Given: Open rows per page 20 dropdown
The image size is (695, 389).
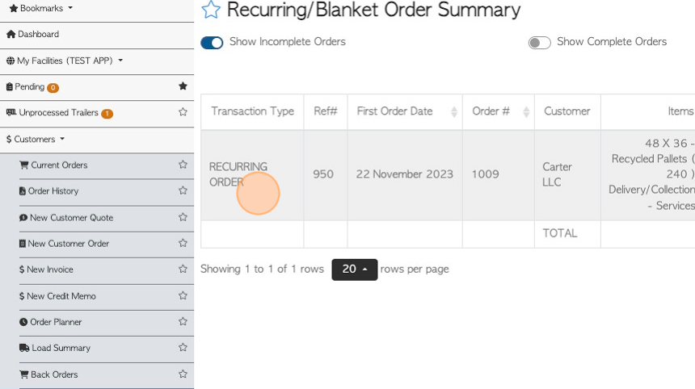Looking at the screenshot, I should pos(354,270).
